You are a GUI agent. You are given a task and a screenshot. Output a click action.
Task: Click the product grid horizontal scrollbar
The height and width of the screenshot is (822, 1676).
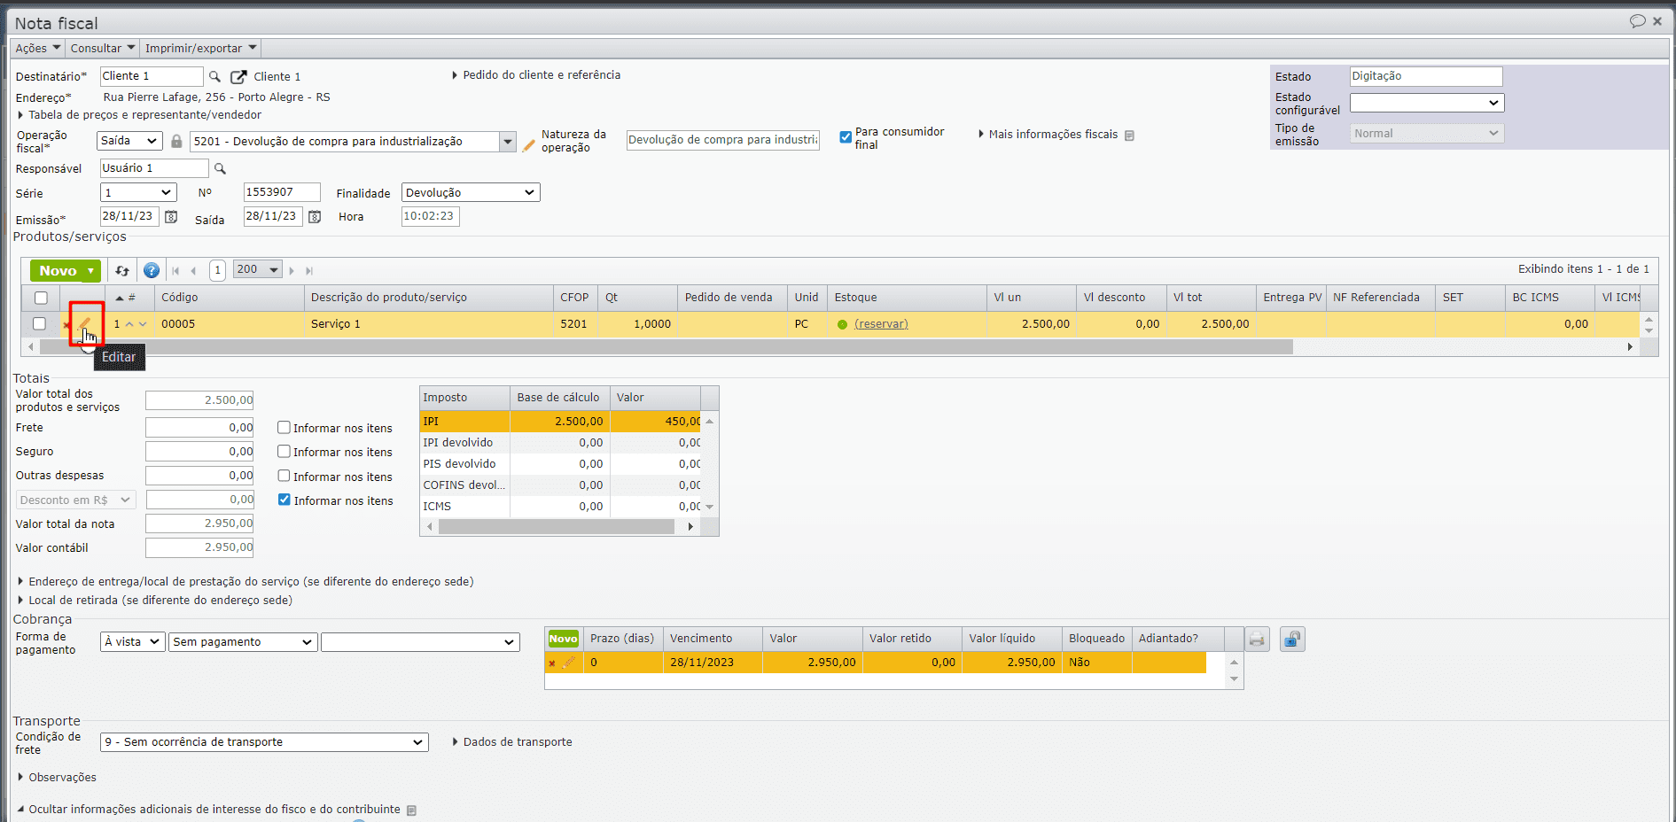(665, 347)
